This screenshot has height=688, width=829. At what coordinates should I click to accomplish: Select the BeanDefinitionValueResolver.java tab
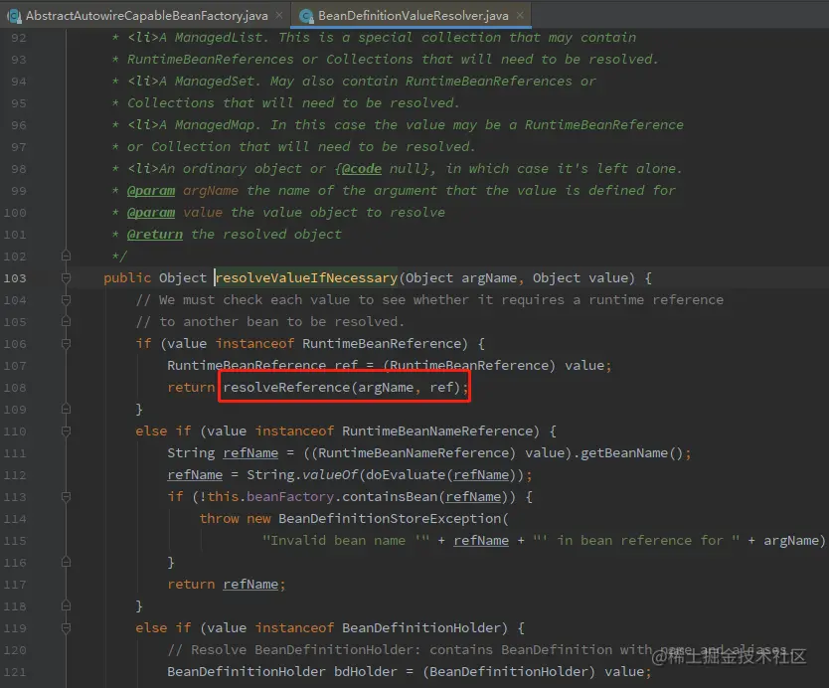tap(413, 15)
